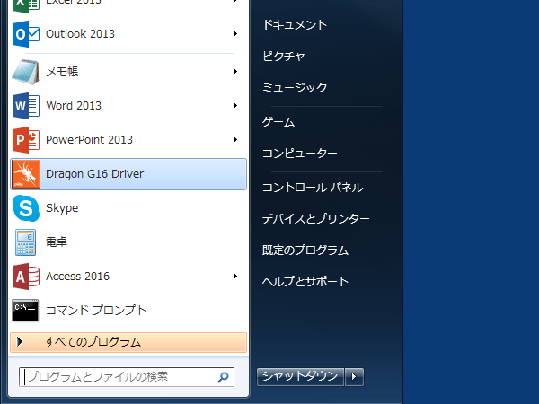Expand Access 2016 jump list arrow

235,277
